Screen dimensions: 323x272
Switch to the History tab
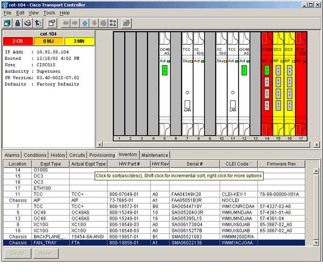(x=58, y=155)
